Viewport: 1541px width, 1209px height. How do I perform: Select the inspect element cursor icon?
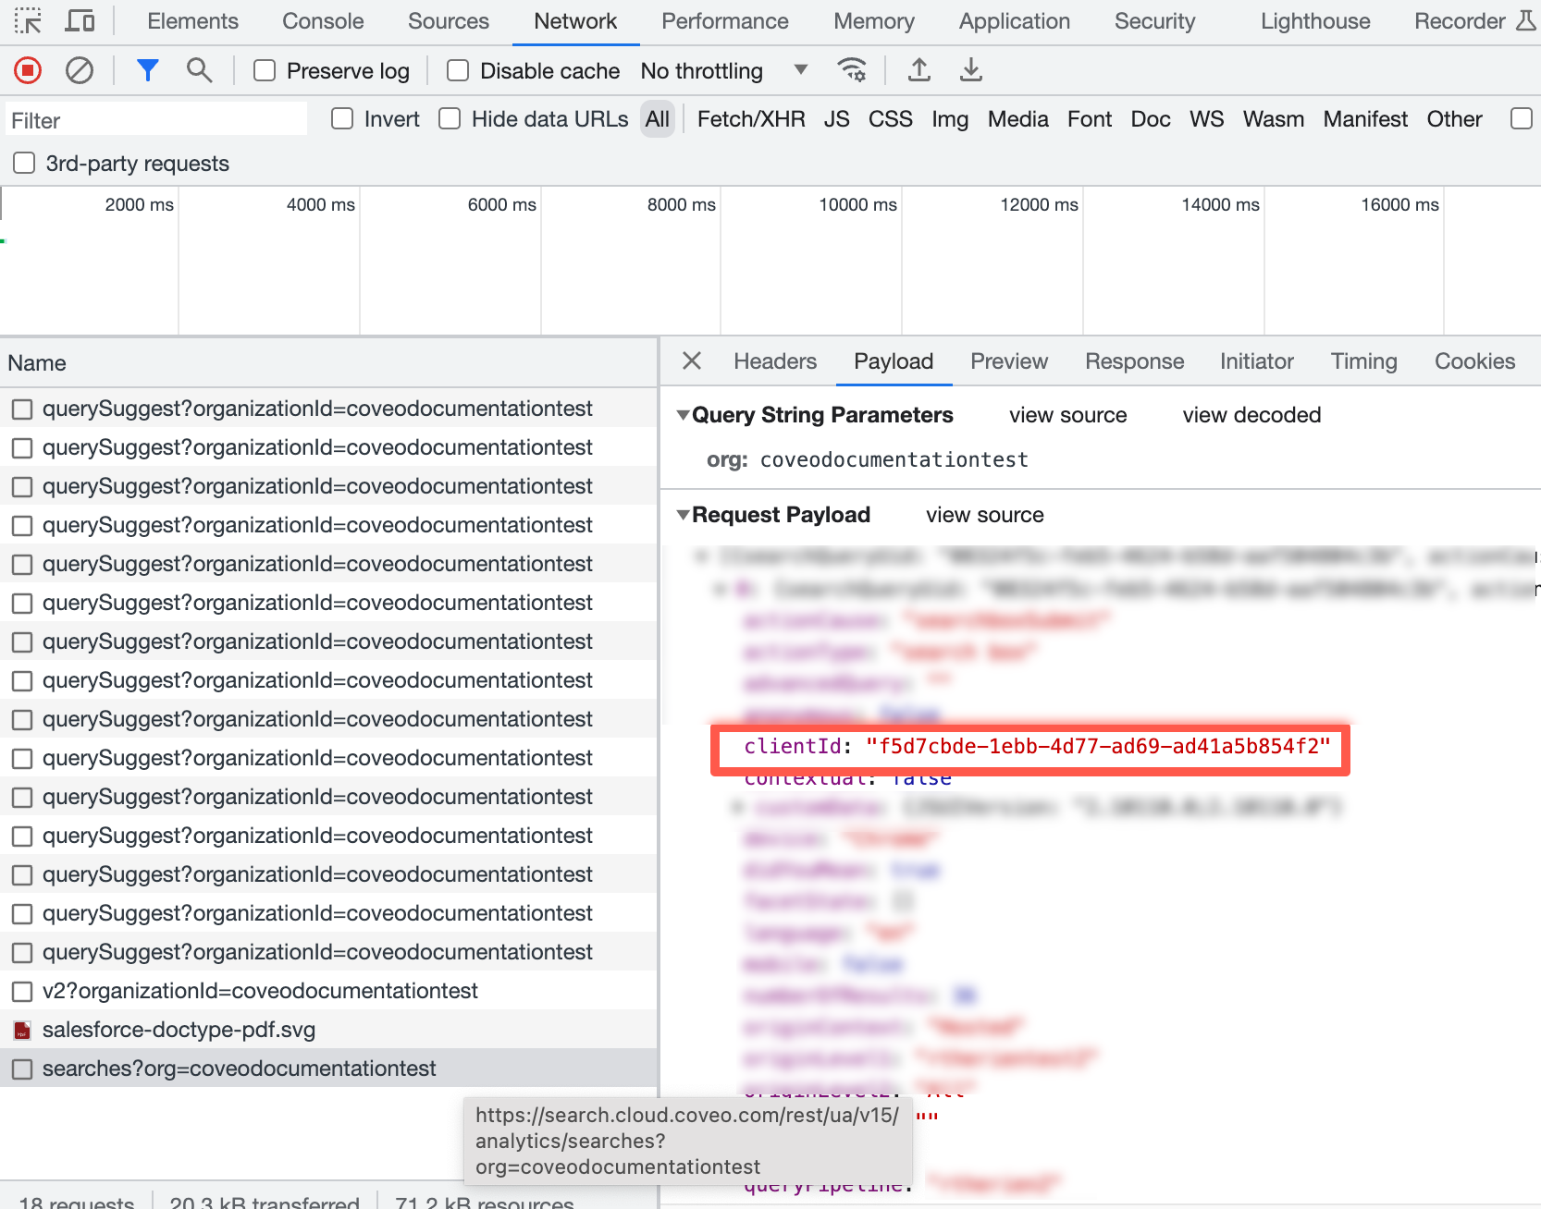(27, 20)
